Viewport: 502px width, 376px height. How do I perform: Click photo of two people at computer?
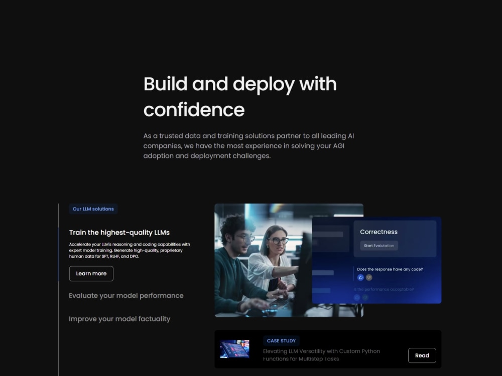coord(263,260)
